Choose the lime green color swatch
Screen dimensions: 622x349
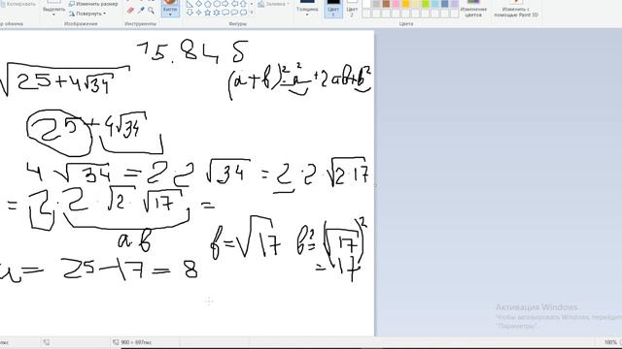(426, 4)
